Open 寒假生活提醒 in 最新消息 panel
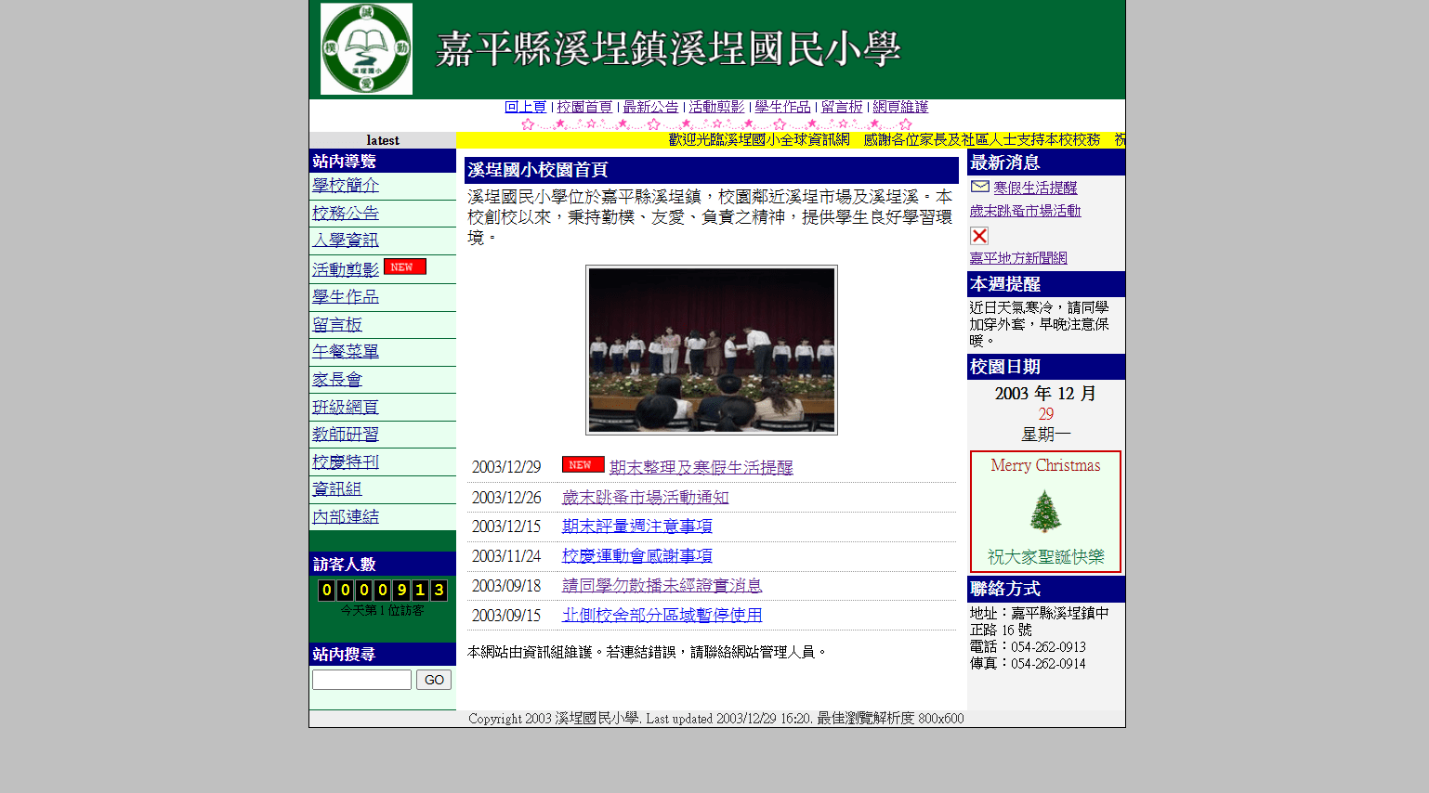 click(1035, 188)
